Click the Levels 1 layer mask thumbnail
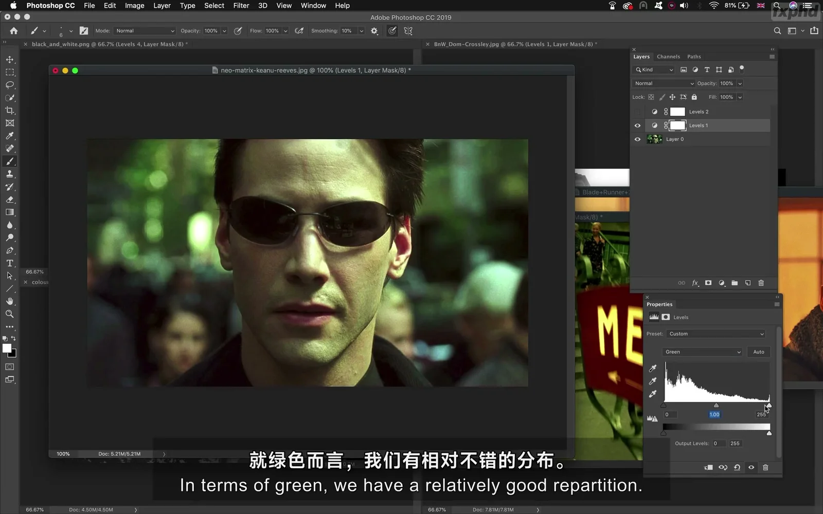 coord(677,125)
